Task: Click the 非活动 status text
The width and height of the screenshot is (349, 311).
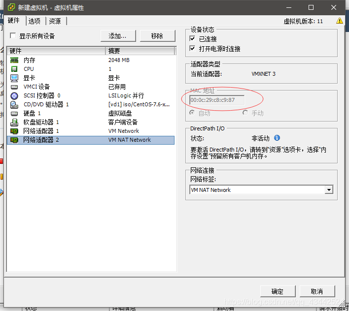Action: pos(260,138)
